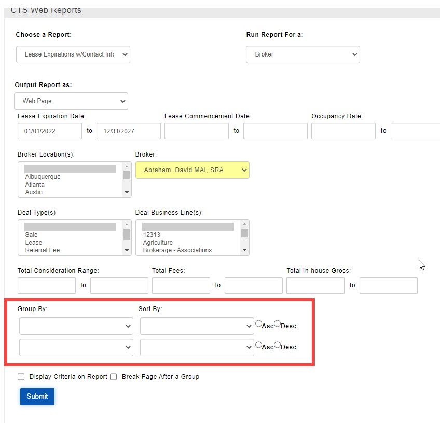Click first Lease Commencement Date field
The height and width of the screenshot is (423, 440).
[x=196, y=131]
